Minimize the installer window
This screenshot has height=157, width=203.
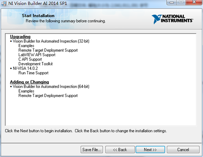(x=172, y=2)
